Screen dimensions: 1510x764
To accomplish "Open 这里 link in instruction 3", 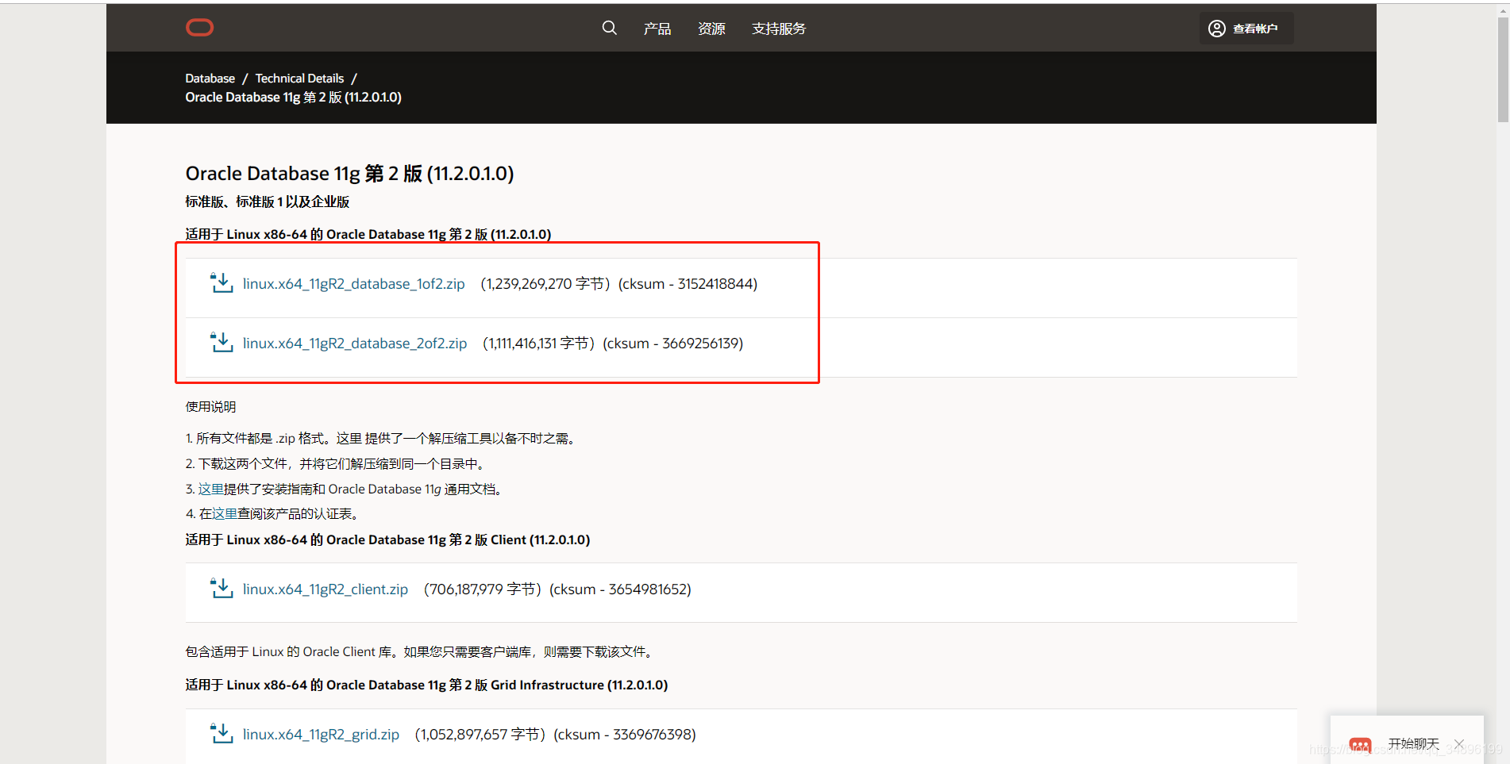I will [211, 489].
